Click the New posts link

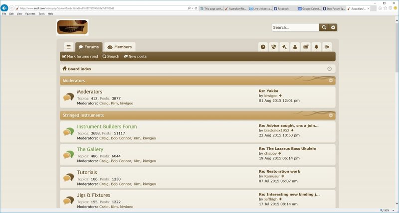(135, 56)
